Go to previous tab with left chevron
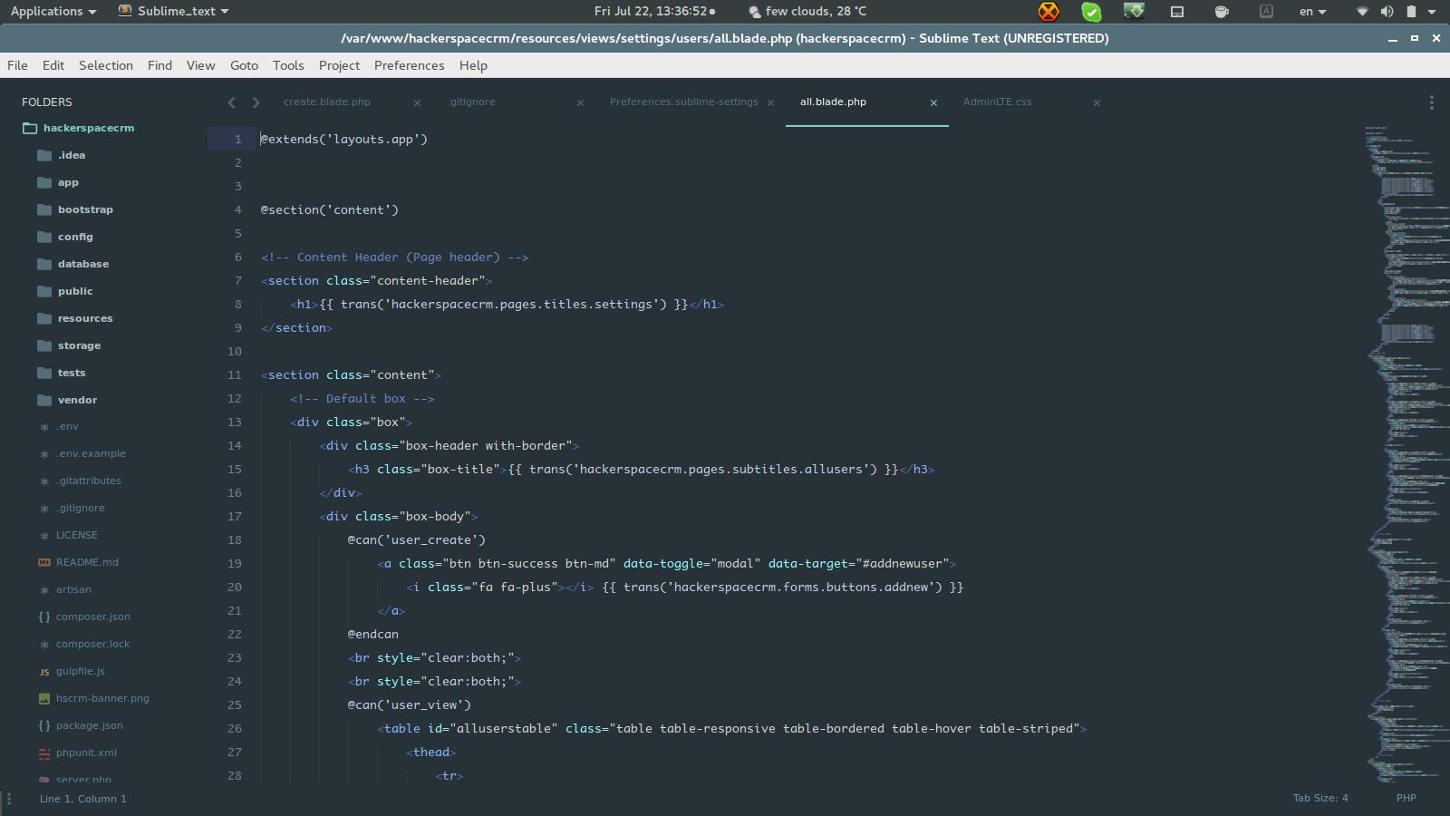1450x816 pixels. pyautogui.click(x=231, y=102)
